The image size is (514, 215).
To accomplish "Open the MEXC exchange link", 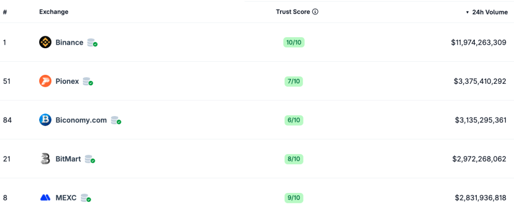I will click(x=66, y=198).
